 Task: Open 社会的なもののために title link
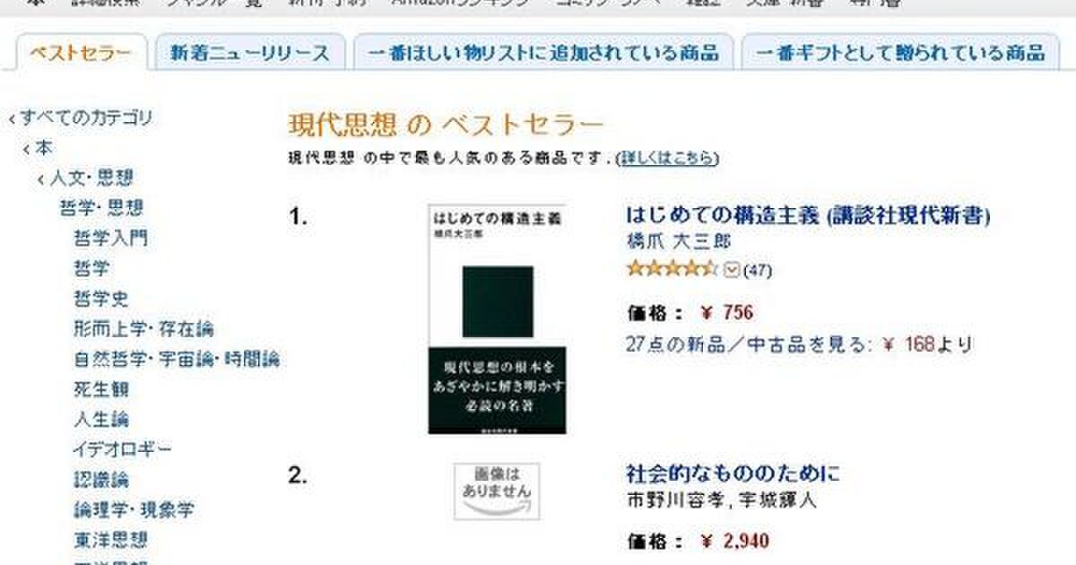click(x=733, y=474)
